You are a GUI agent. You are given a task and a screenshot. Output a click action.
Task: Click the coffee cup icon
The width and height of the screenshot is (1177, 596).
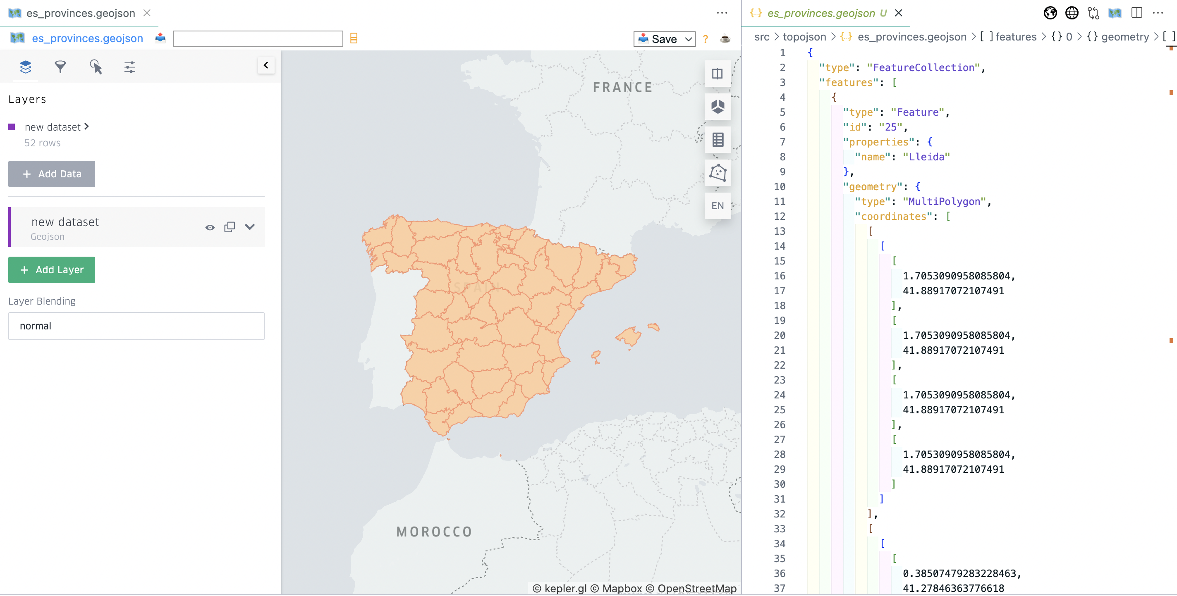click(725, 39)
